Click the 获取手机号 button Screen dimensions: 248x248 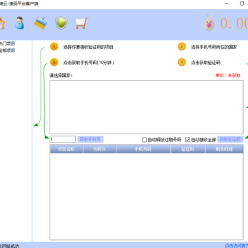pos(90,139)
